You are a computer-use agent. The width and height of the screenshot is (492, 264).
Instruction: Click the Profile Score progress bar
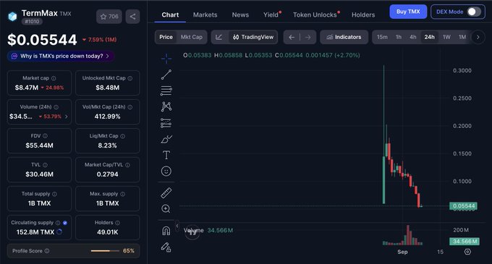tap(105, 251)
